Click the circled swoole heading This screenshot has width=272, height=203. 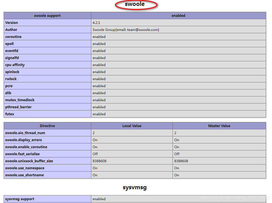(136, 4)
